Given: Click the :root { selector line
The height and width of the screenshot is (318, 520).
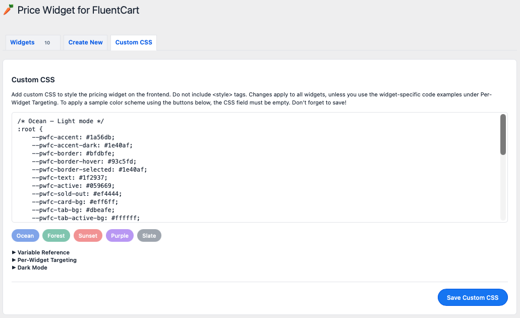Looking at the screenshot, I should 30,129.
